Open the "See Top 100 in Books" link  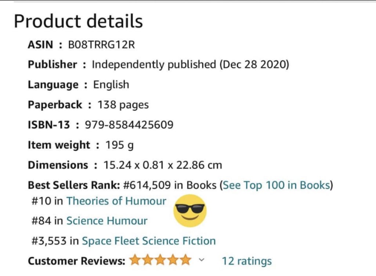pyautogui.click(x=276, y=185)
